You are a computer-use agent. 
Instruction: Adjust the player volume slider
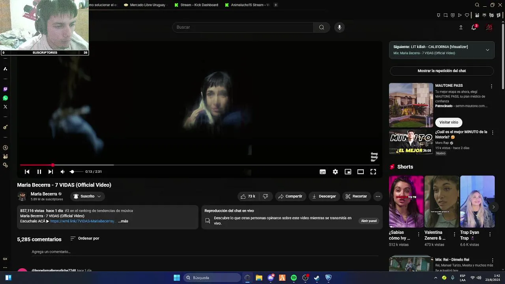[76, 172]
